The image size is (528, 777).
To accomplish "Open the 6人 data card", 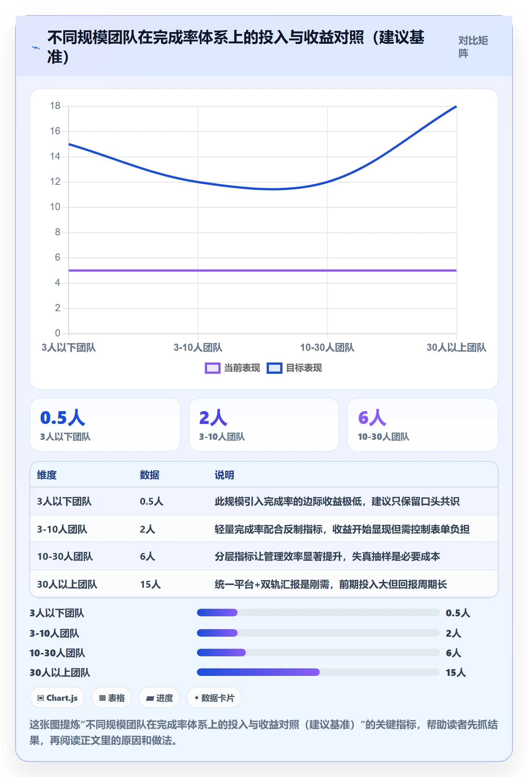I will pos(423,425).
